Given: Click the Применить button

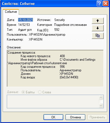Looking at the screenshot, I should [97, 117].
